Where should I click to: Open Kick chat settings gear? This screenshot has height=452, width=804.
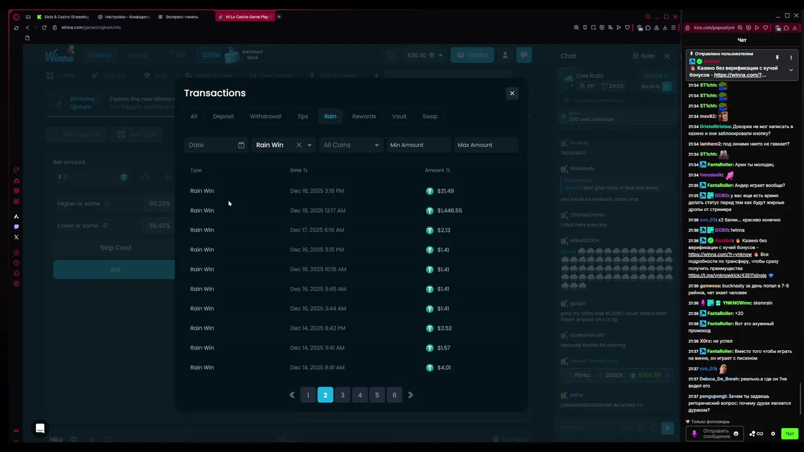click(x=773, y=434)
